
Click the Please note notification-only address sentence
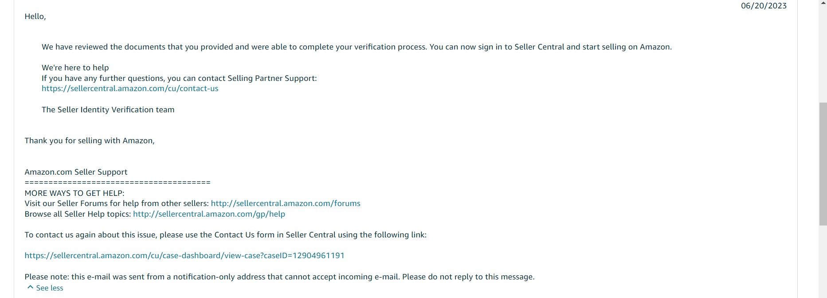tap(279, 277)
